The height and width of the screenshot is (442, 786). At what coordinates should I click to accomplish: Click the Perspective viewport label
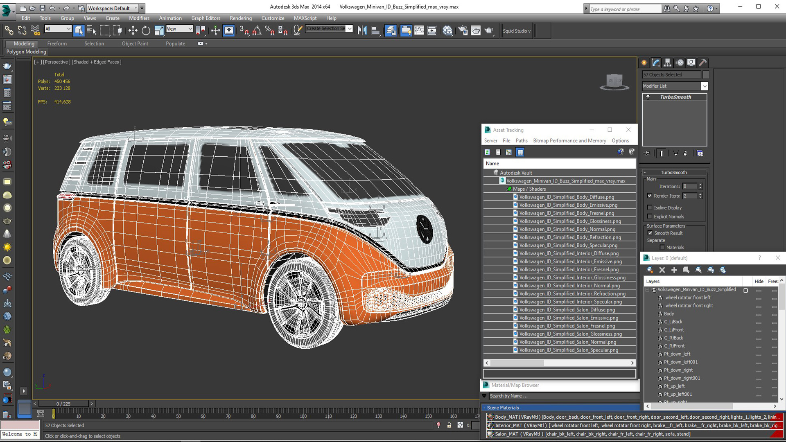[x=56, y=62]
